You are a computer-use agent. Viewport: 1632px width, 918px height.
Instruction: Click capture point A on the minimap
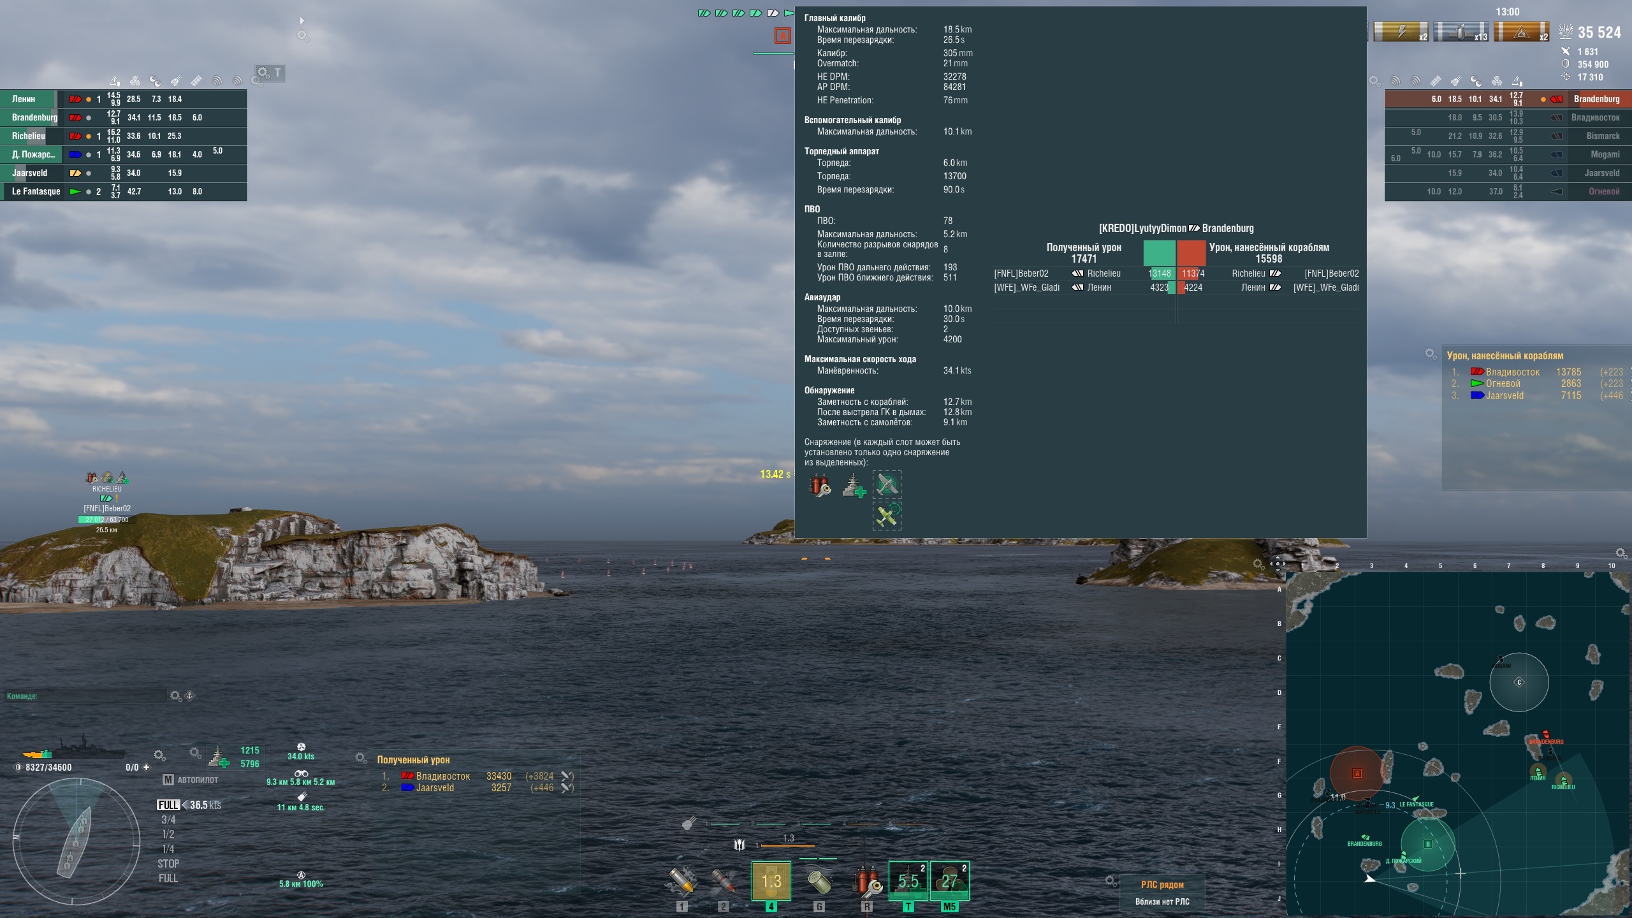1357,773
